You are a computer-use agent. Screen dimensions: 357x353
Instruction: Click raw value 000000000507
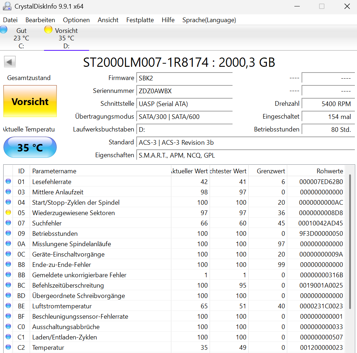pos(322,337)
